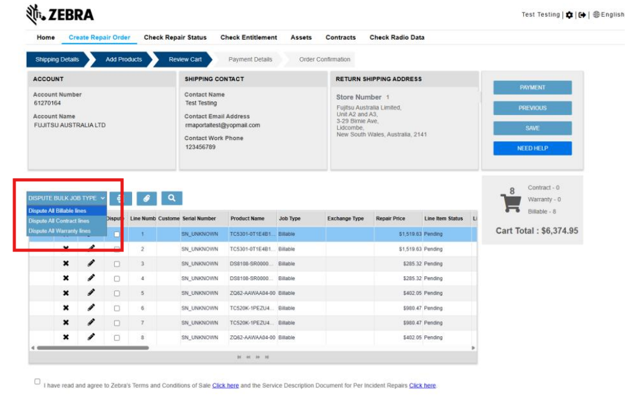This screenshot has width=633, height=399.
Task: Choose Dispute All Warranty lines option
Action: tap(67, 231)
